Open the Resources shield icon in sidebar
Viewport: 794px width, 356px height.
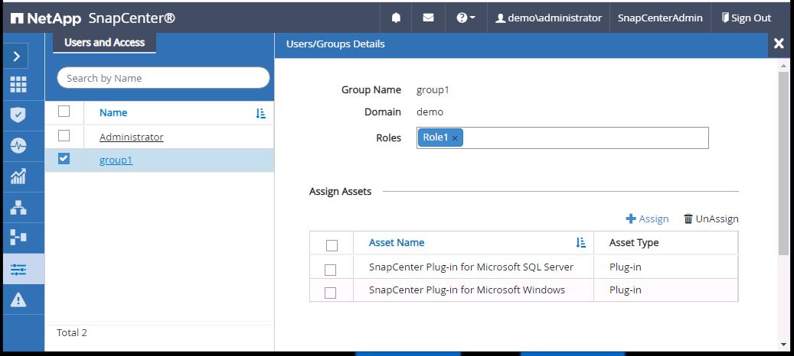(18, 115)
